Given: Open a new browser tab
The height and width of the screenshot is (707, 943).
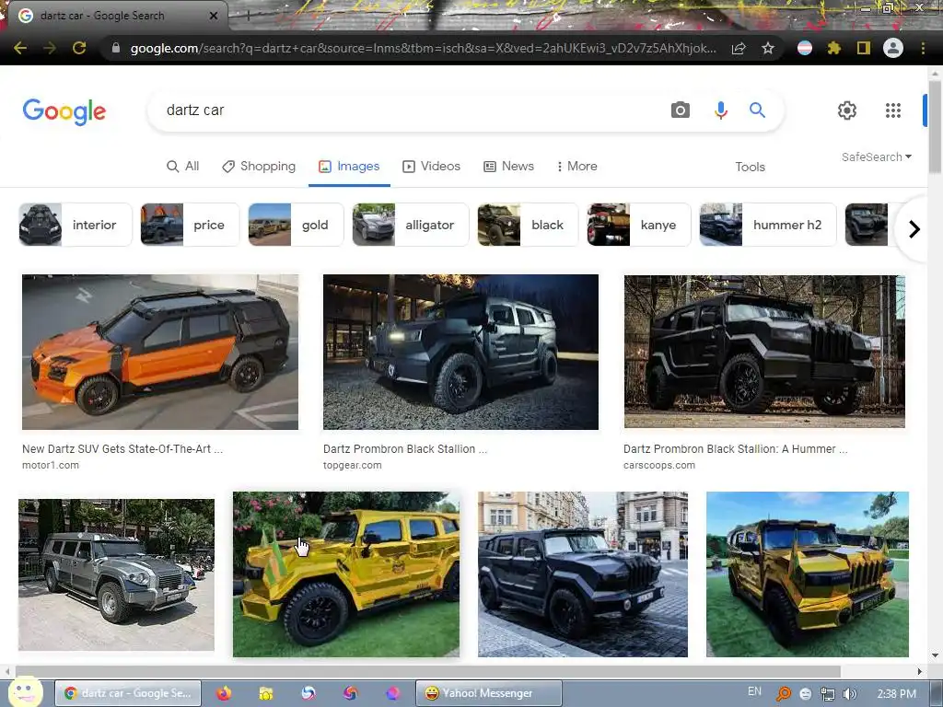Looking at the screenshot, I should pos(249,17).
